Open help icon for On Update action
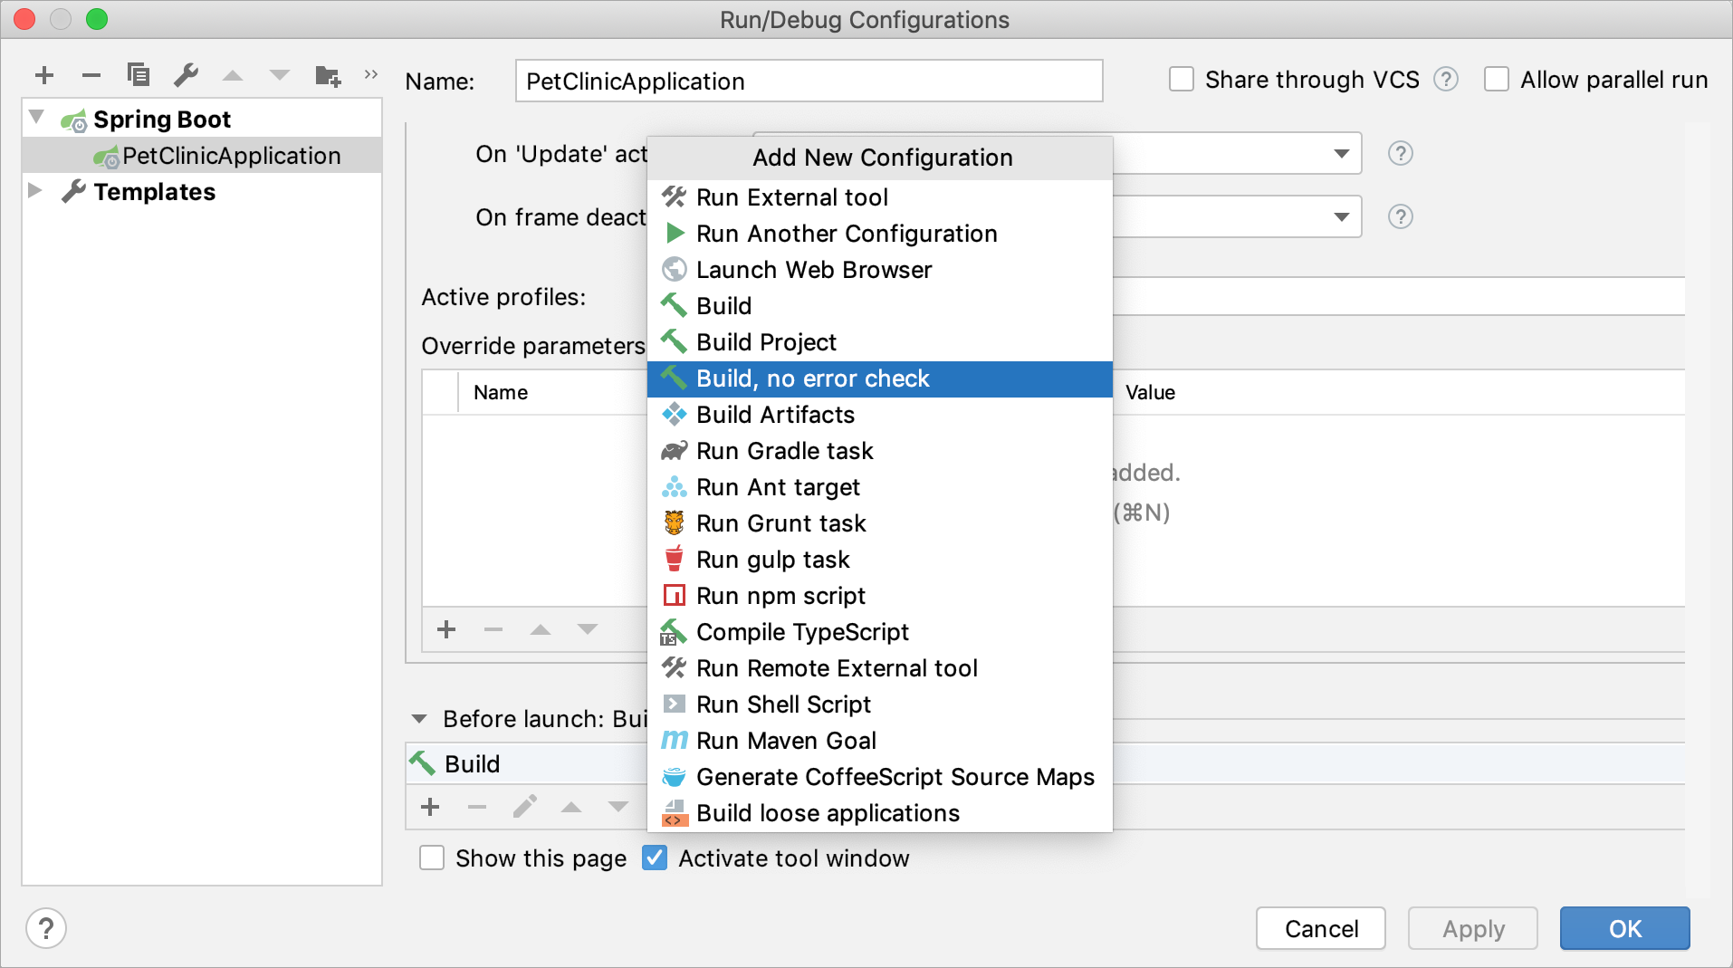 1401,153
